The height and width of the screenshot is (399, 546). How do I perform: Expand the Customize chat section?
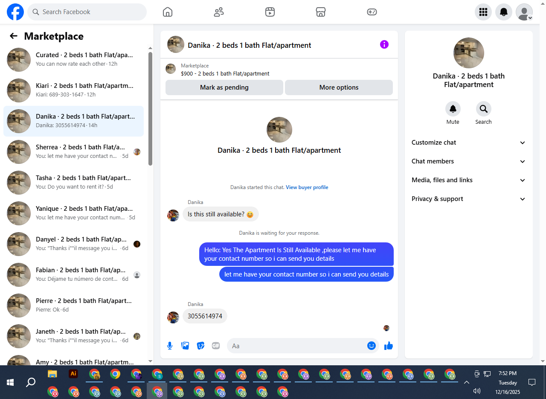pos(469,143)
